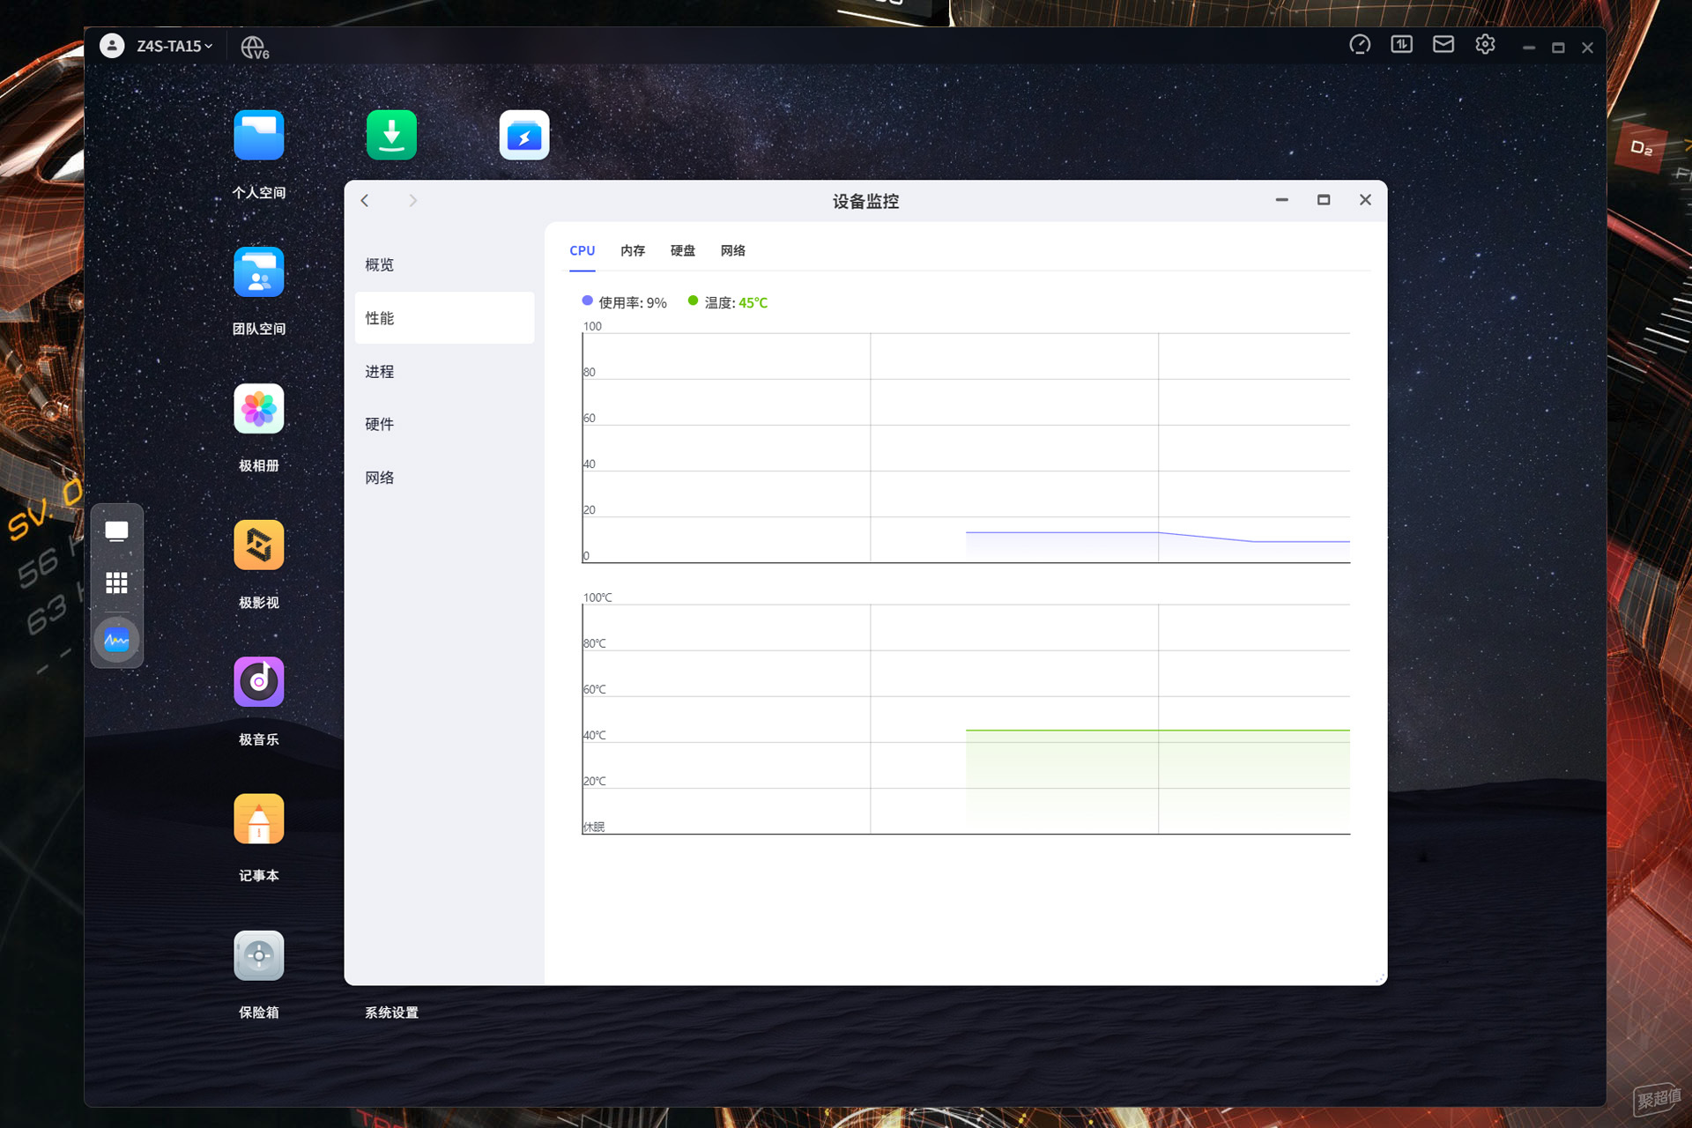This screenshot has width=1692, height=1128.
Task: Minimize the 设备监控 window
Action: [1281, 200]
